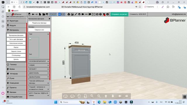The width and height of the screenshot is (187, 105).
Task: Open Windows Start menu
Action: pyautogui.click(x=56, y=102)
